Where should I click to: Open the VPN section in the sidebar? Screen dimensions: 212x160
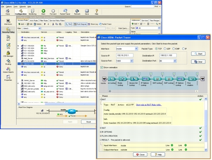tap(8, 46)
